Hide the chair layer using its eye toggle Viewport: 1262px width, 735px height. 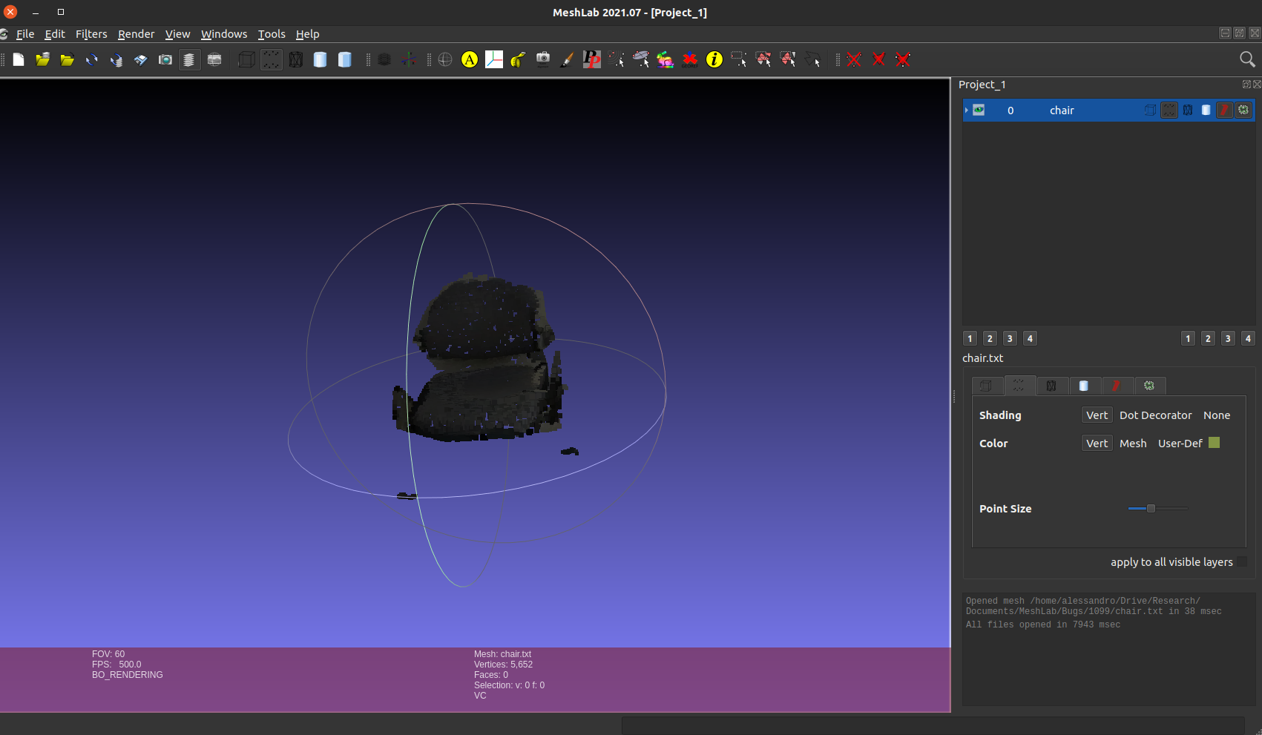[979, 110]
